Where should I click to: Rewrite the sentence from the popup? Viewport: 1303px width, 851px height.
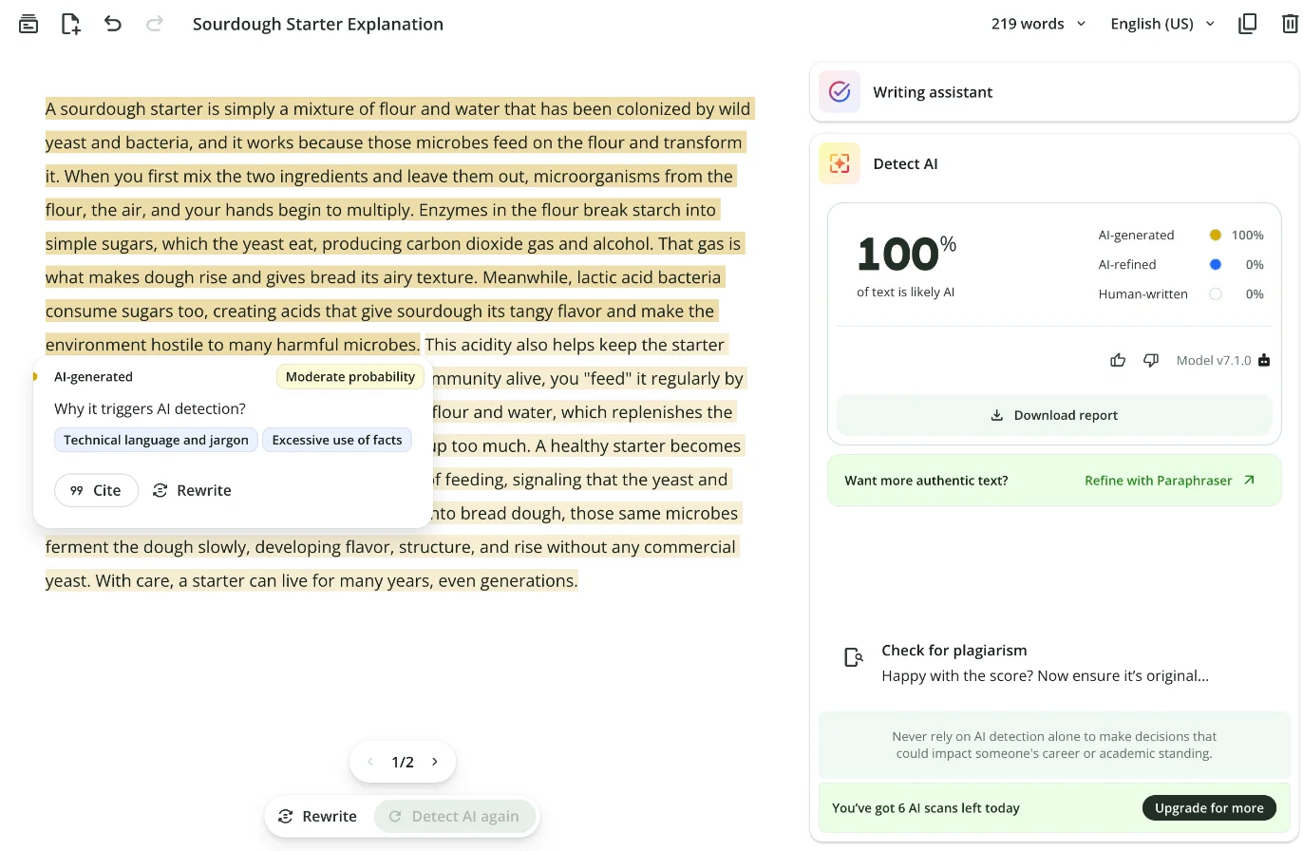(192, 490)
